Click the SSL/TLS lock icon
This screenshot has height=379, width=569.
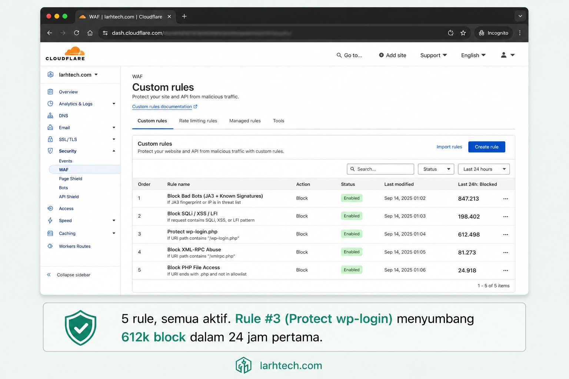pos(50,139)
